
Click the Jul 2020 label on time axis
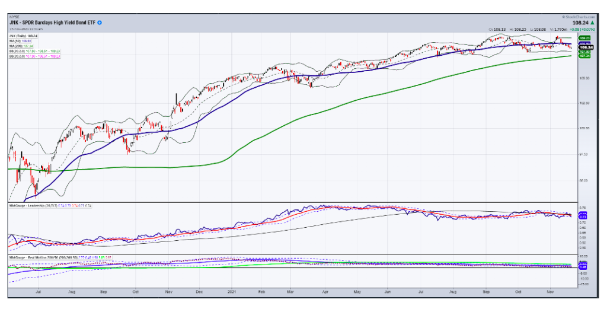coord(38,291)
